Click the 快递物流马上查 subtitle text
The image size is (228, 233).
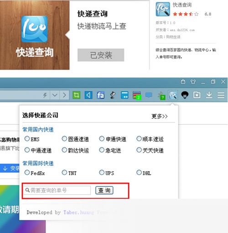pyautogui.click(x=102, y=26)
